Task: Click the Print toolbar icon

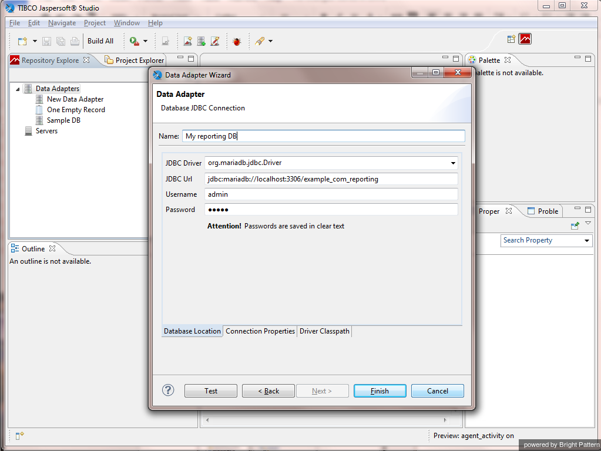Action: click(75, 41)
